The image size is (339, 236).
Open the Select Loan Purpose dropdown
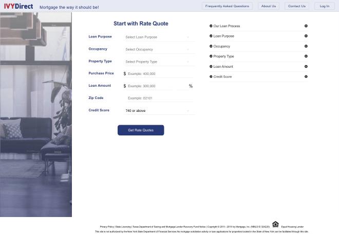(x=157, y=37)
